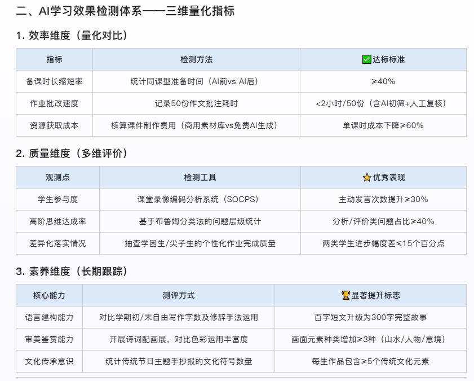Click the 检测方法 column header
Screen dimensions: 474x381
click(196, 59)
